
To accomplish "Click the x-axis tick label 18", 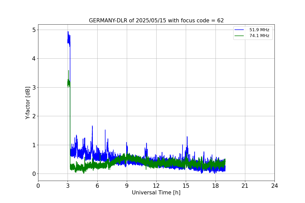I will (216, 186).
